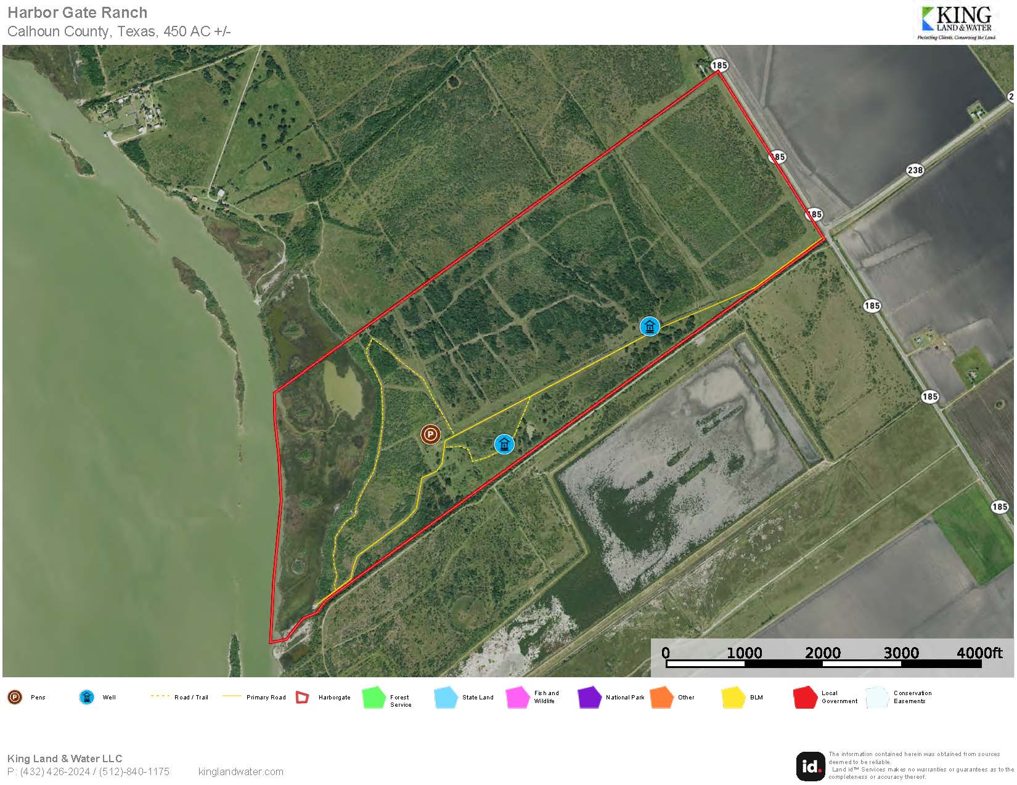Click the Pens icon in the legend
The height and width of the screenshot is (785, 1017).
tap(15, 698)
